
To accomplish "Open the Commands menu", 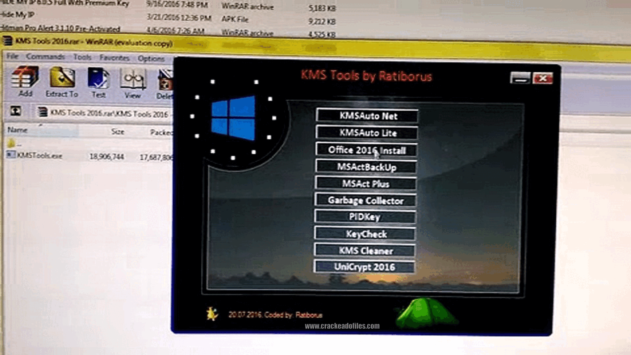I will [45, 57].
